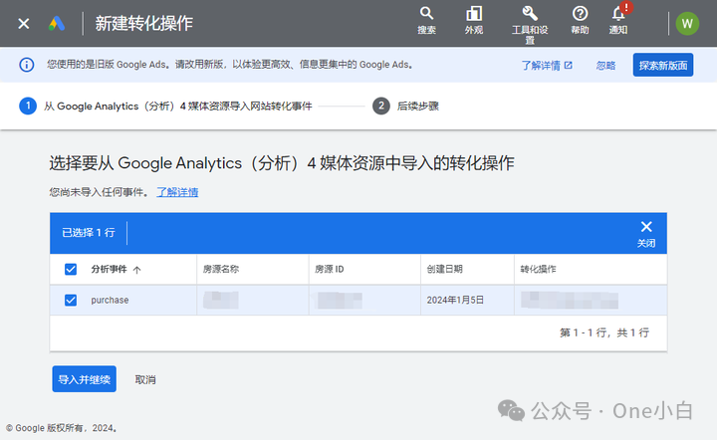The image size is (717, 440).
Task: Open the search (搜索) tool
Action: pos(426,21)
